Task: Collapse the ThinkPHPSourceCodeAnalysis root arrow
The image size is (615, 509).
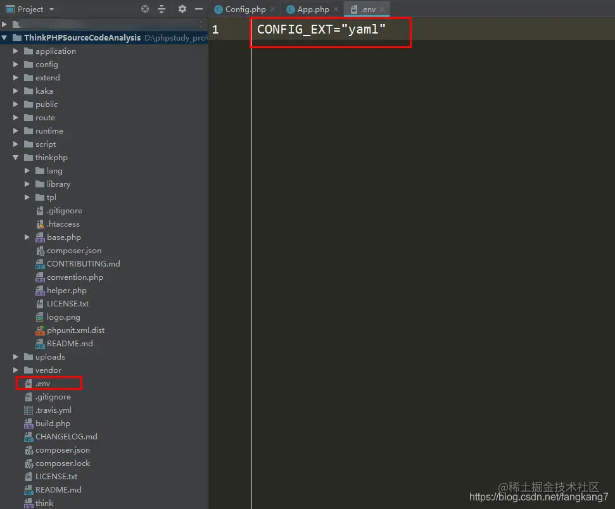Action: 4,37
